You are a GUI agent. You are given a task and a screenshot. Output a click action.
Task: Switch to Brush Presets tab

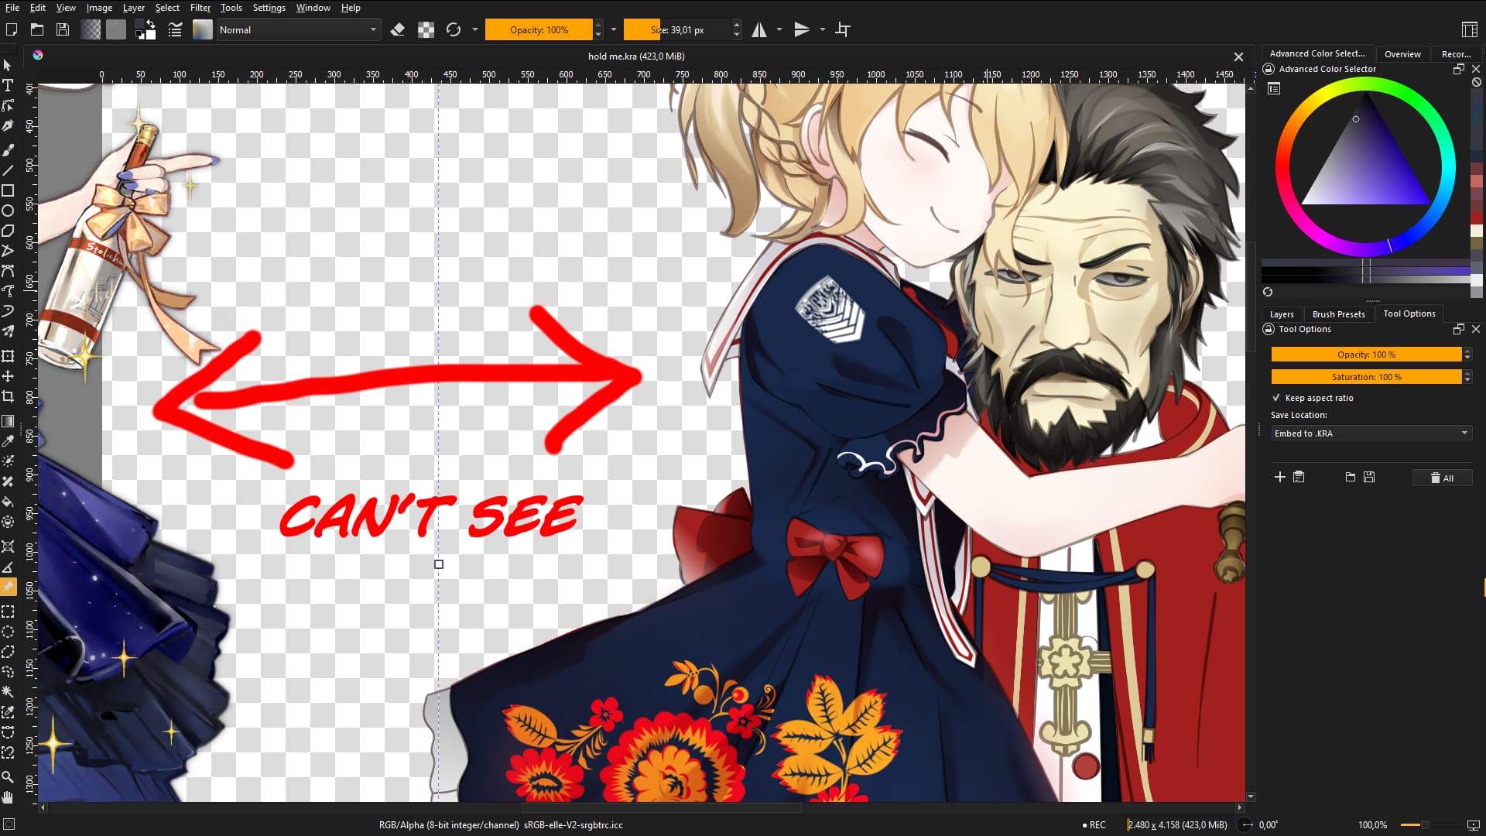click(x=1338, y=314)
